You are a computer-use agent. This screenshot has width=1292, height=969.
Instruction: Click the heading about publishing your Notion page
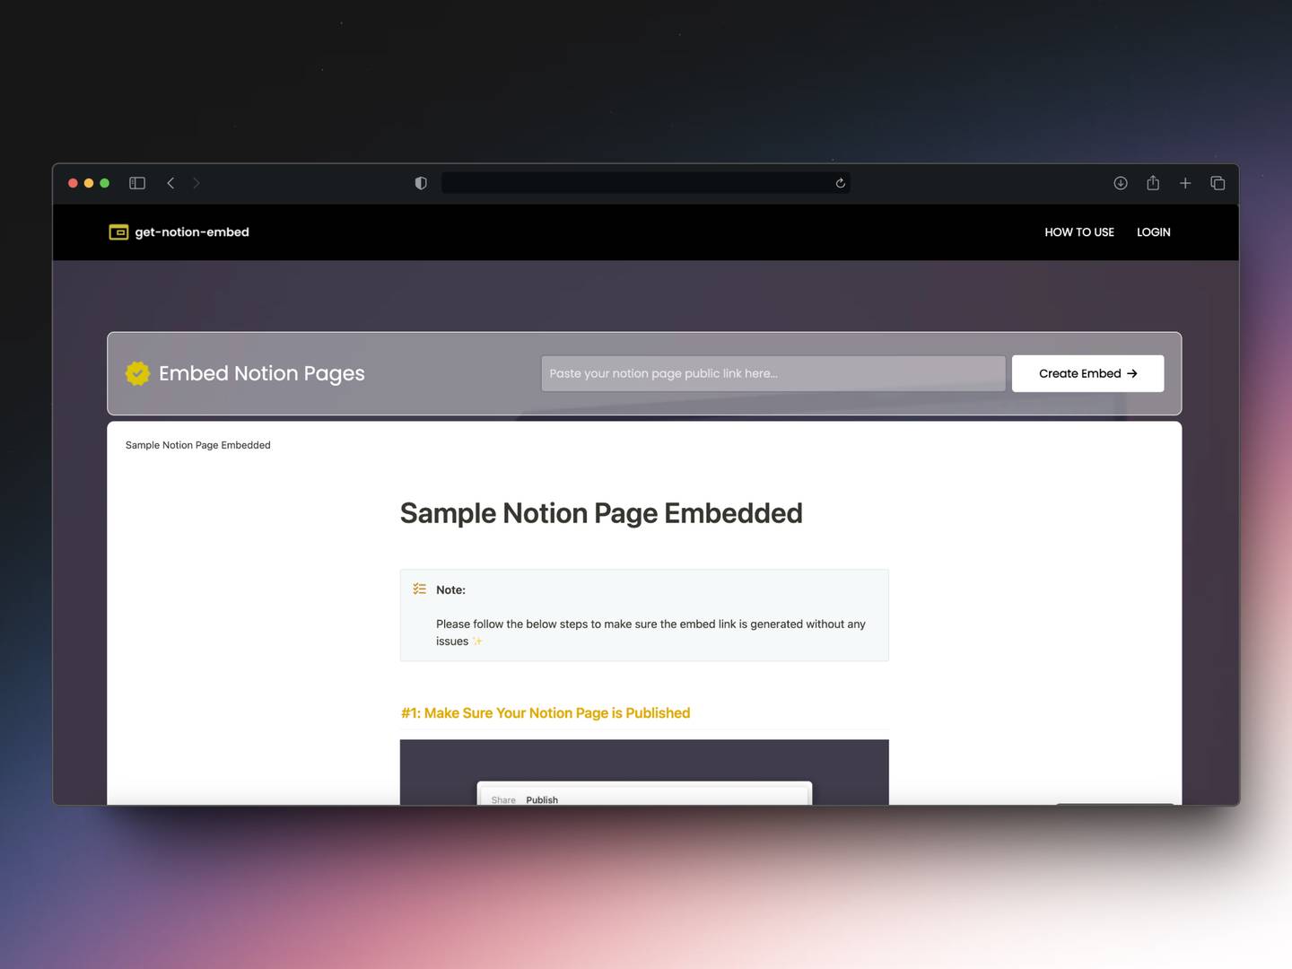point(545,713)
